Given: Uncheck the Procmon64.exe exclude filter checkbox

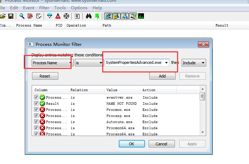Looking at the screenshot, I should (x=36, y=128).
